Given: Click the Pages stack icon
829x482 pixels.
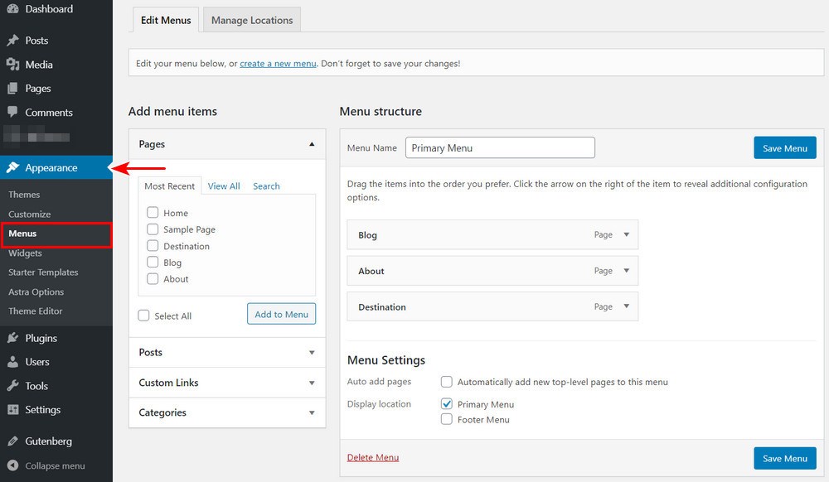Looking at the screenshot, I should click(x=12, y=88).
